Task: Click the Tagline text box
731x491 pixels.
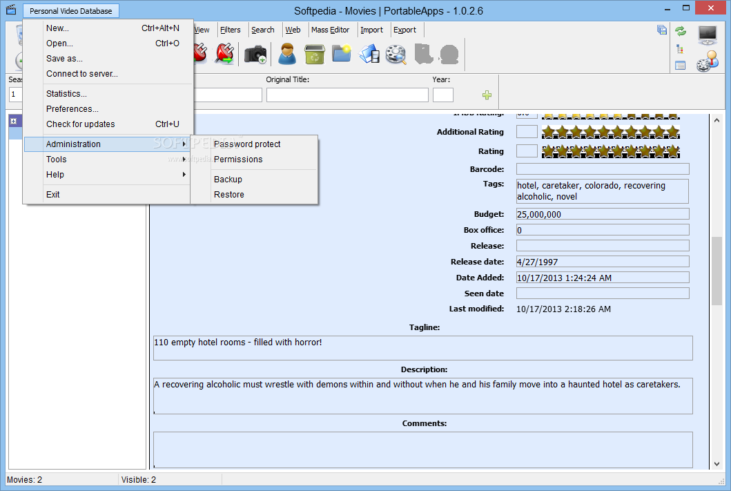Action: (x=423, y=348)
